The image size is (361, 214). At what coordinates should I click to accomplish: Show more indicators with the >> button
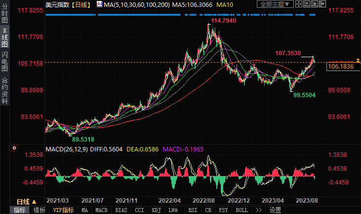pos(258,210)
